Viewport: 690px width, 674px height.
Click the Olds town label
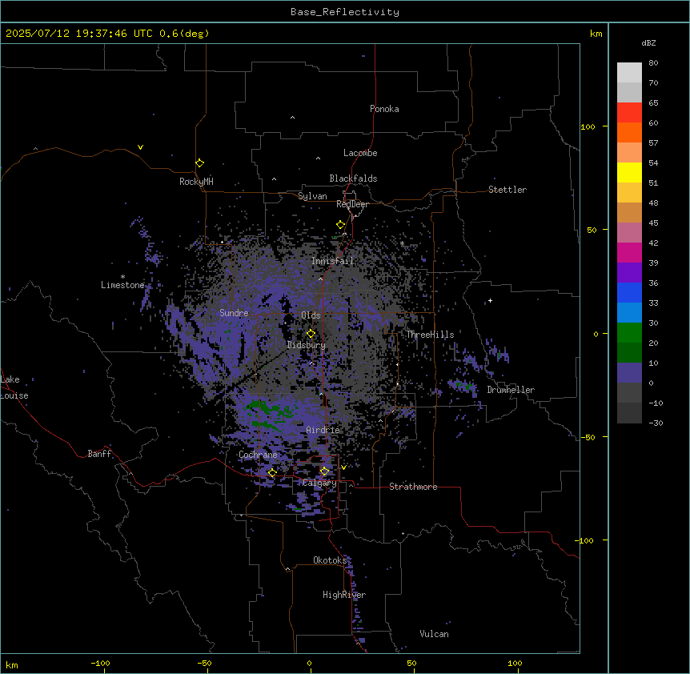pyautogui.click(x=311, y=315)
